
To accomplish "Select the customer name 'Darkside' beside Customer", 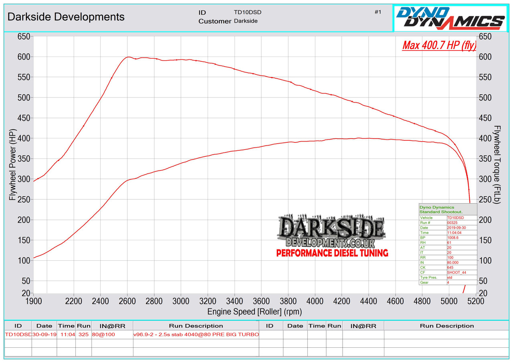I will pyautogui.click(x=246, y=21).
